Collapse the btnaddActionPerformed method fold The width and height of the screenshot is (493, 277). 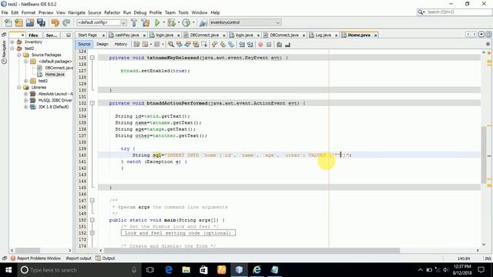[92, 103]
